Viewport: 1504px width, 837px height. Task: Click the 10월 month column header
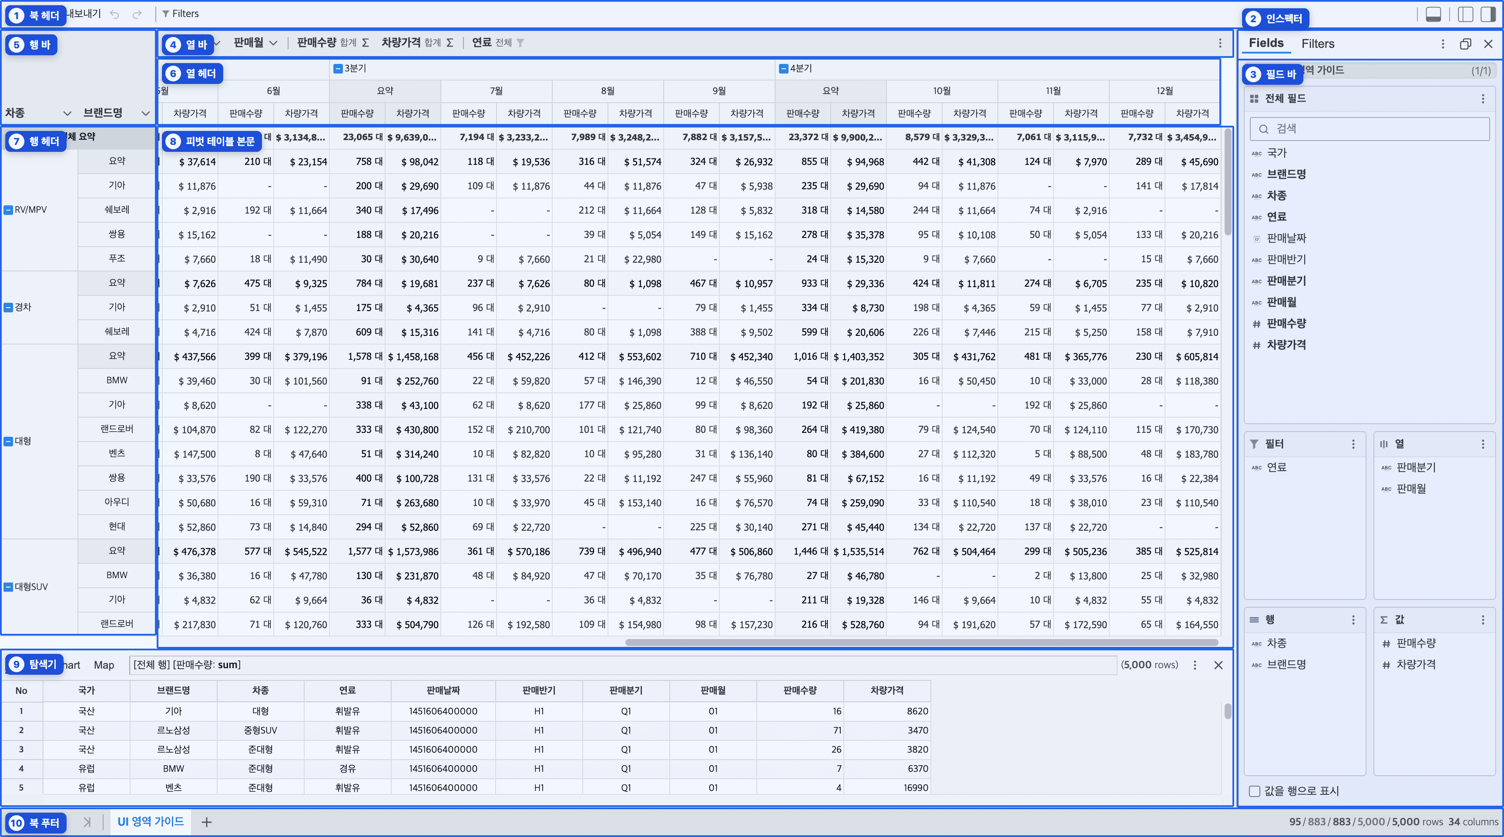pyautogui.click(x=942, y=91)
